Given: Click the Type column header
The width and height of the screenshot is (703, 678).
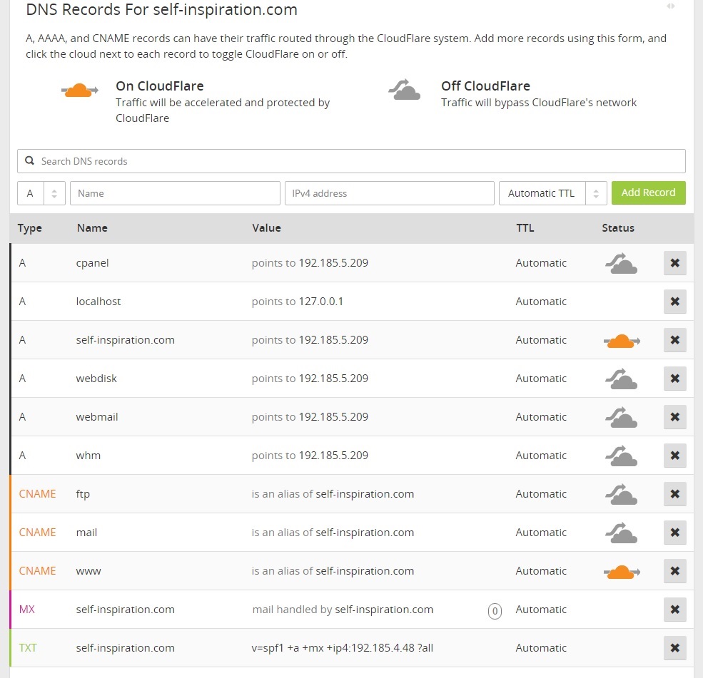Looking at the screenshot, I should [29, 228].
